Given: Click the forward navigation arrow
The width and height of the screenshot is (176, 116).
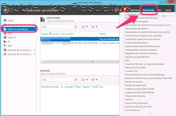Looking at the screenshot, I should [x=11, y=10].
